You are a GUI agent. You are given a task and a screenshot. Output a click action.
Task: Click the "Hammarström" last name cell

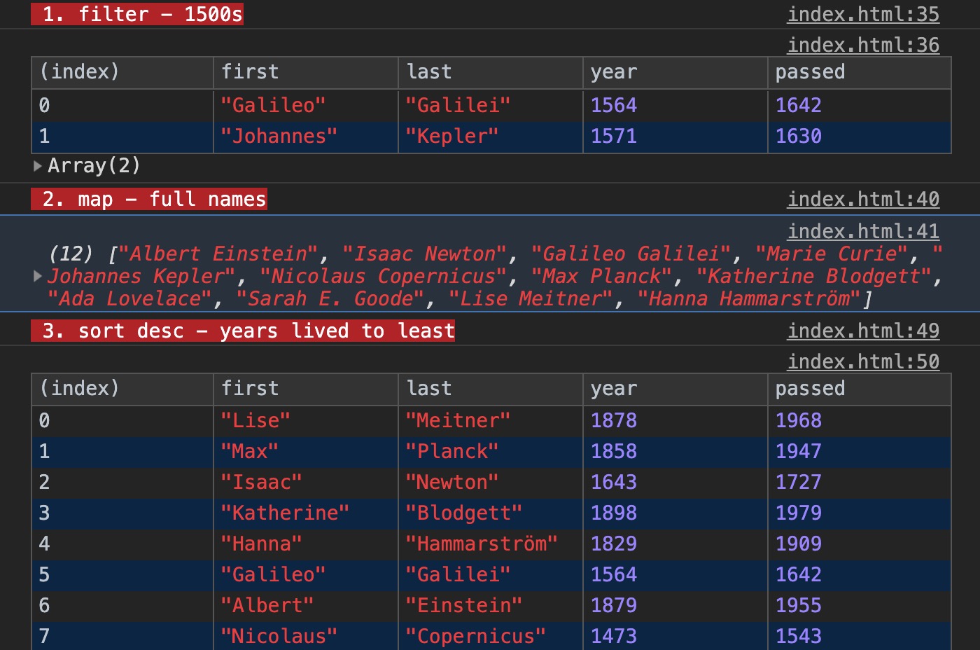490,544
